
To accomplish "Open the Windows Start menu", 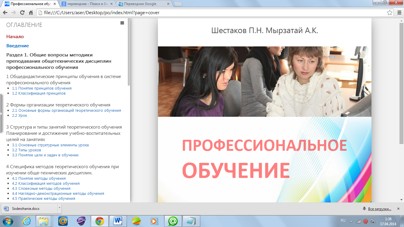I will [8, 221].
